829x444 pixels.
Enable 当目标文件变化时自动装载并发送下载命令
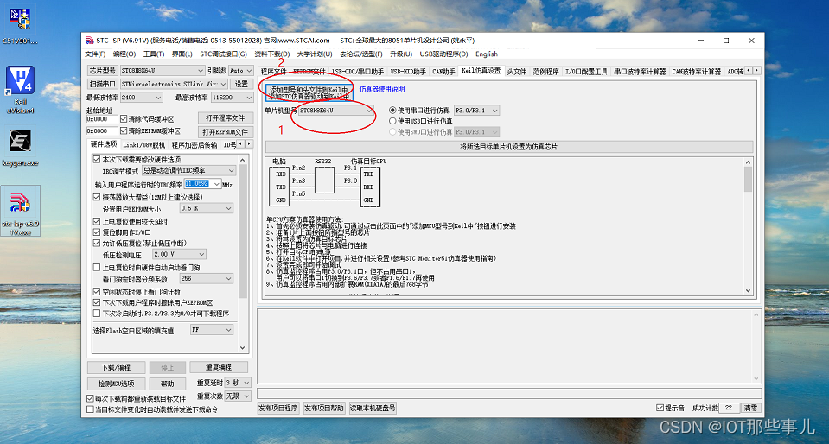[90, 409]
